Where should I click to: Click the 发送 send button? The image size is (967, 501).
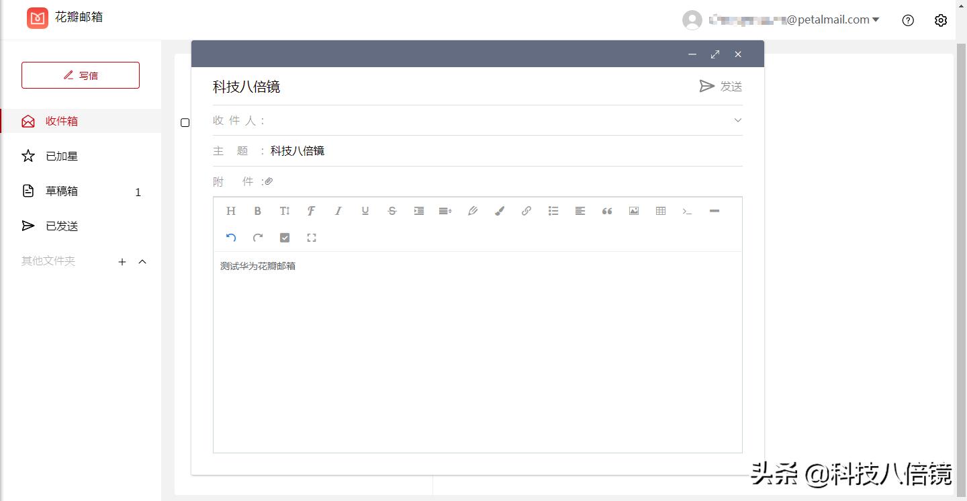[x=721, y=87]
